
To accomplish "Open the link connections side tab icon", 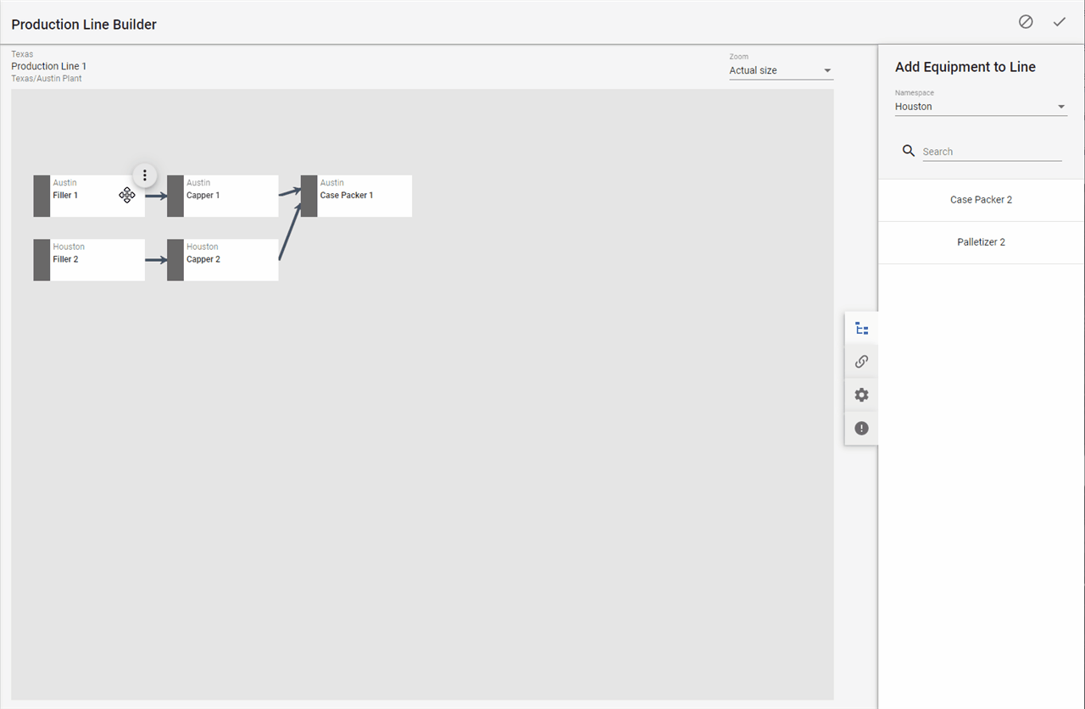I will [x=861, y=362].
